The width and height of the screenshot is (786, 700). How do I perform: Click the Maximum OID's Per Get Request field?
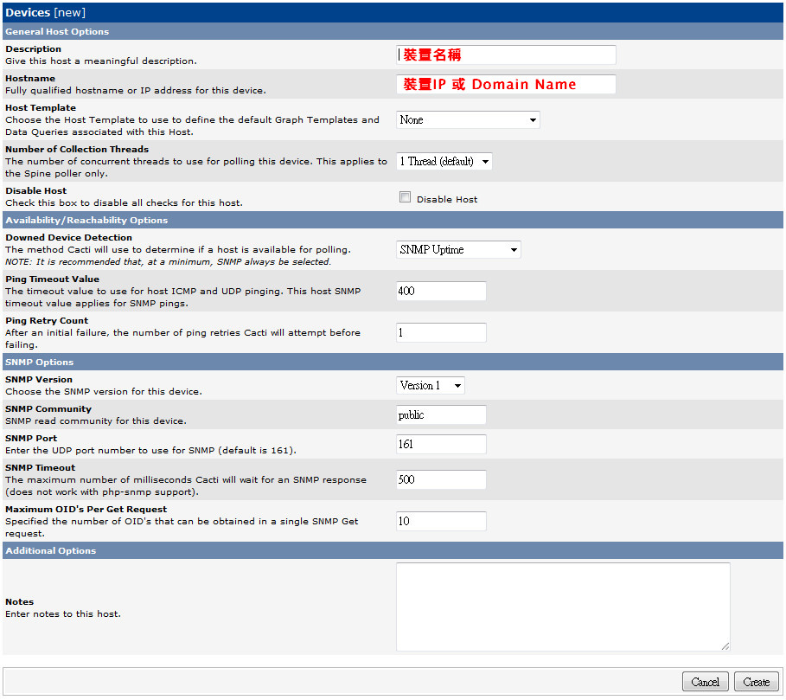pos(441,521)
